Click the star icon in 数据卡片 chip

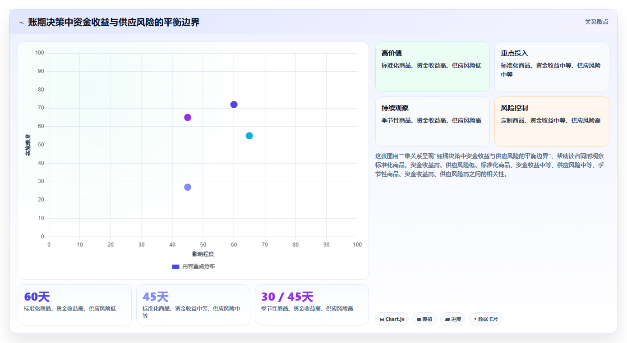pos(475,319)
